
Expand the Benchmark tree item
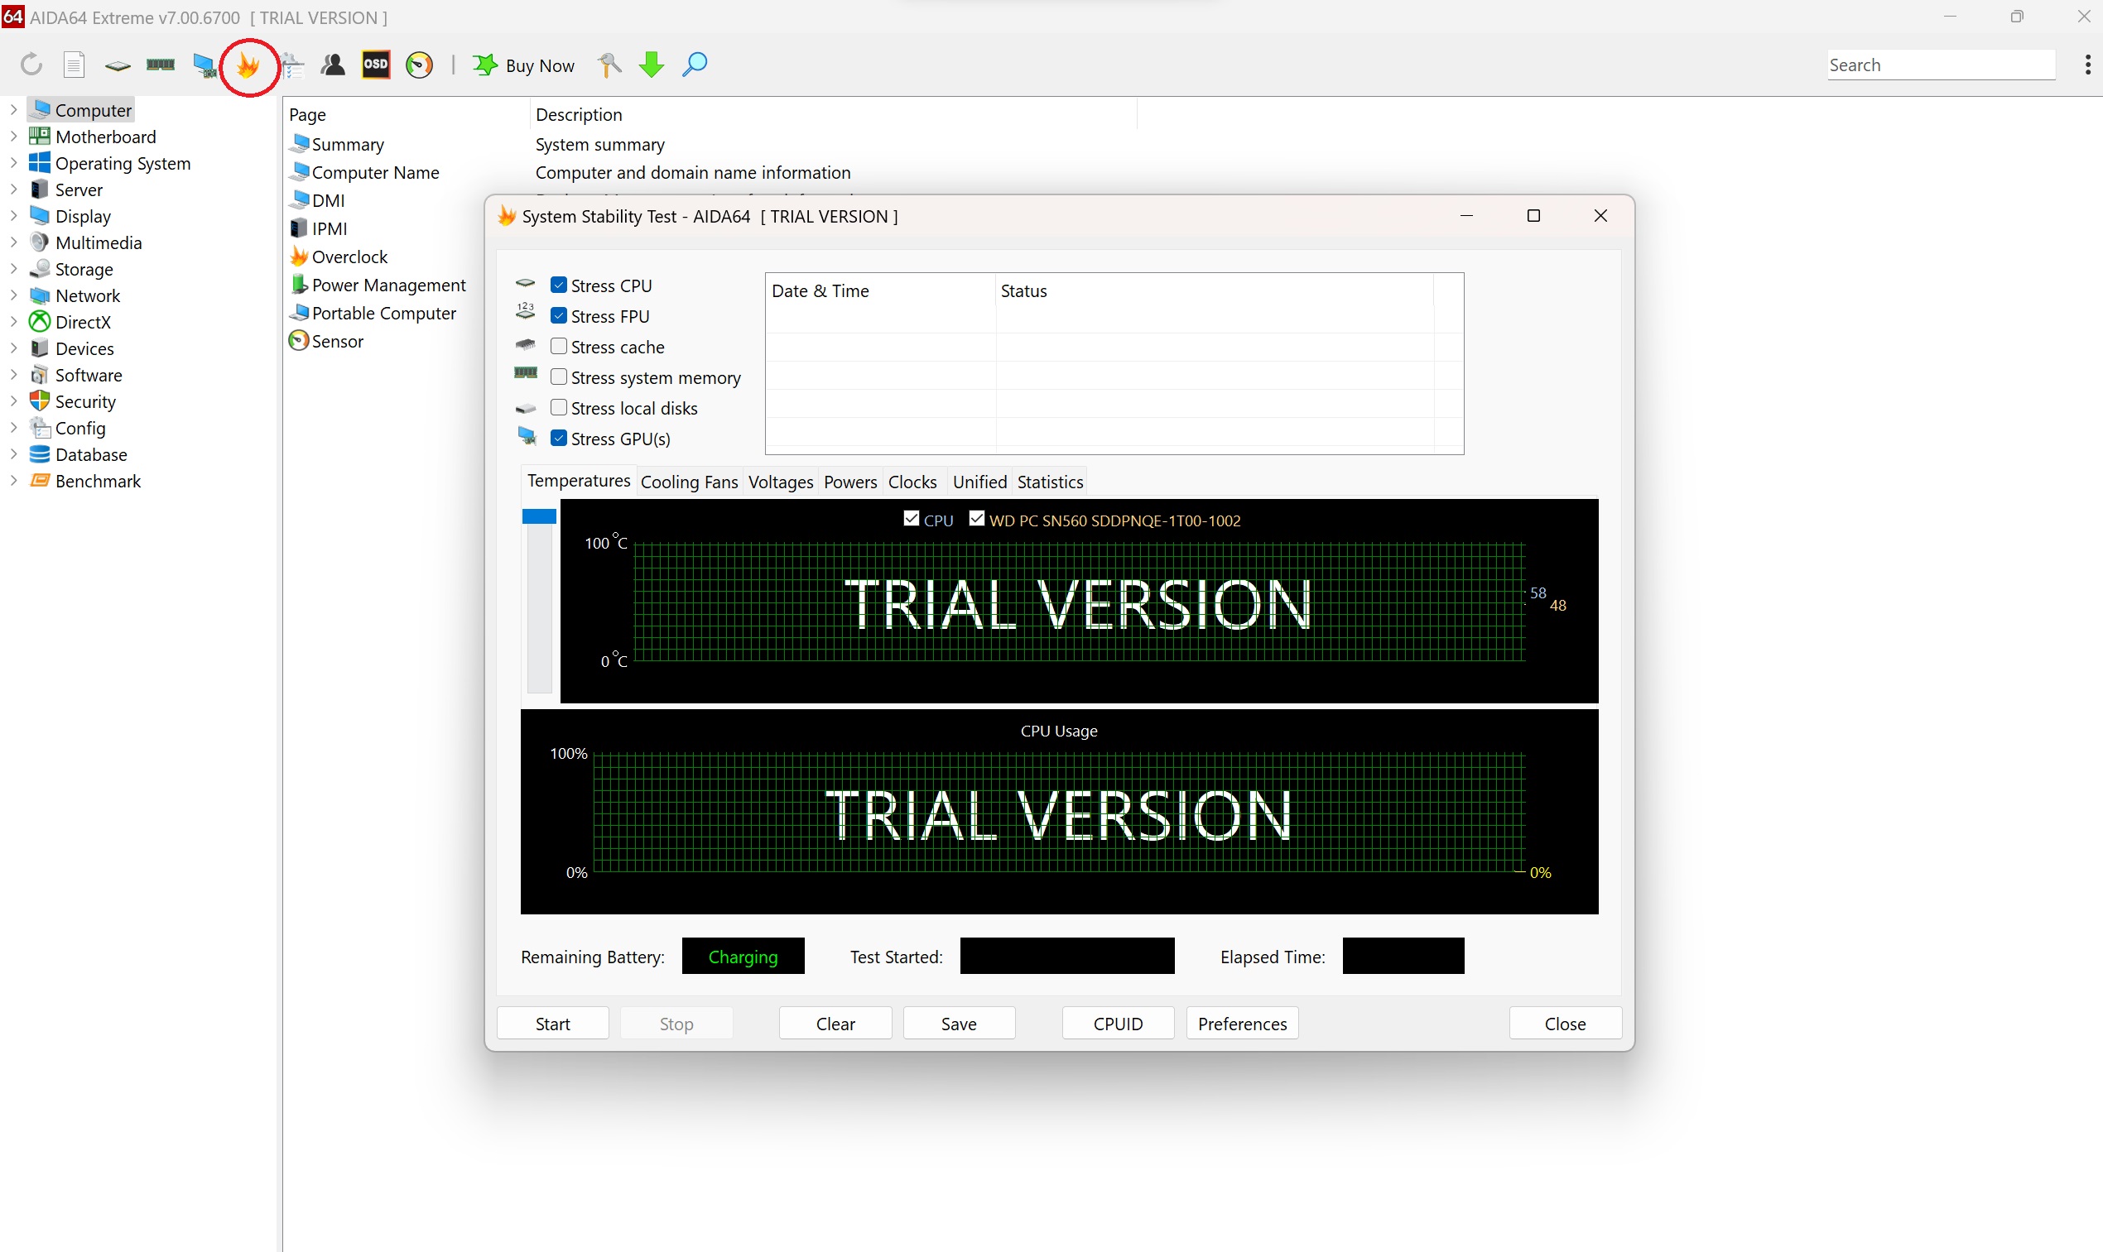(x=12, y=480)
